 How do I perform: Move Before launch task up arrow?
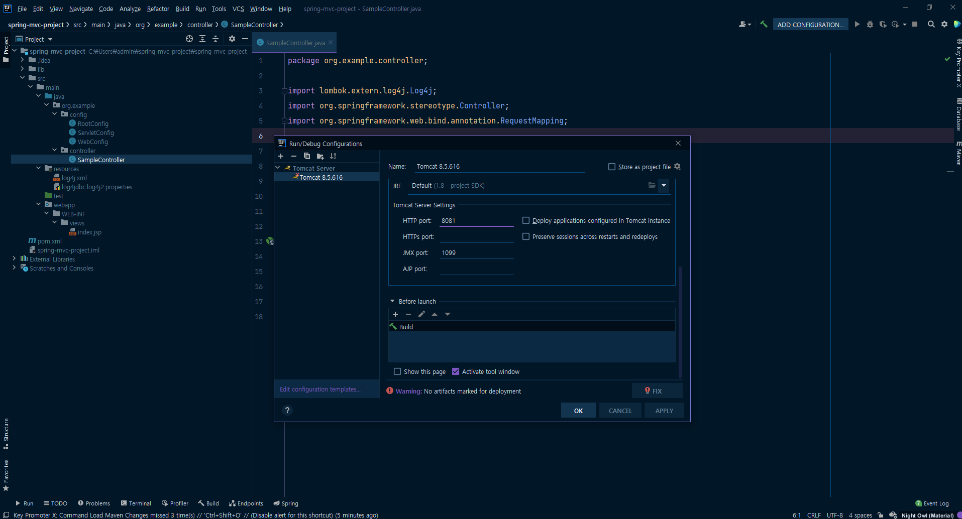click(x=435, y=314)
